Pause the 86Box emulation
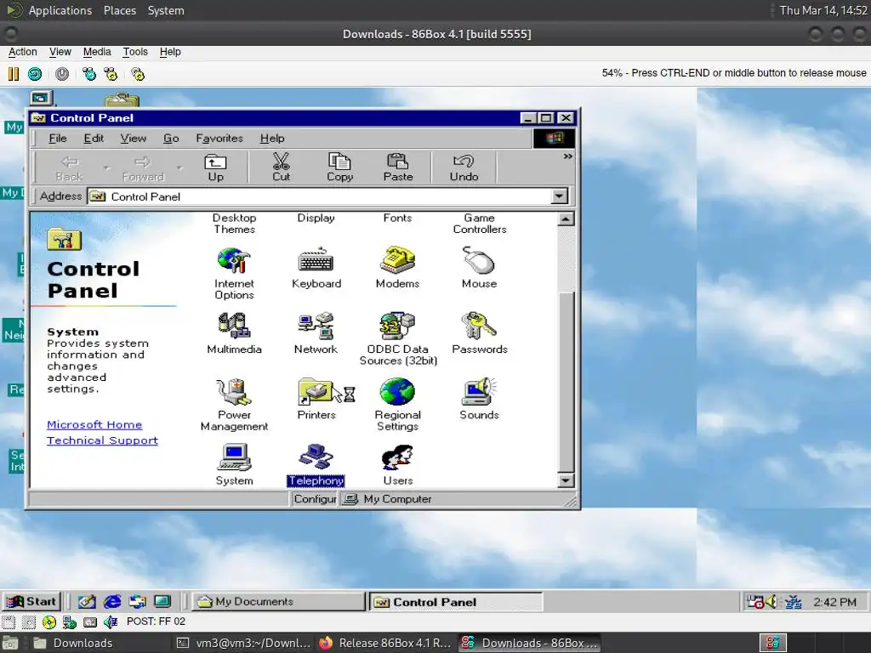Screen dimensions: 871x653 14,74
